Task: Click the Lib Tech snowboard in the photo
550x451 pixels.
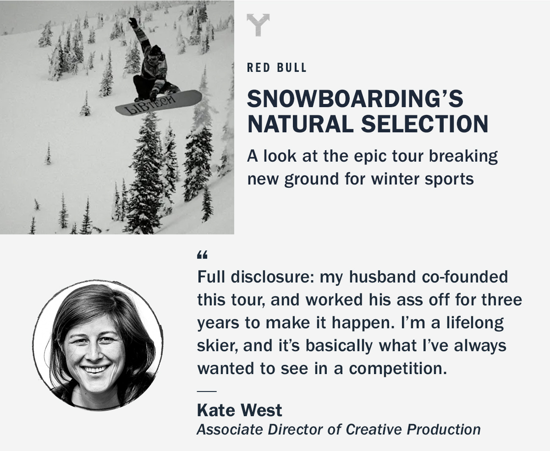Action: coord(159,103)
